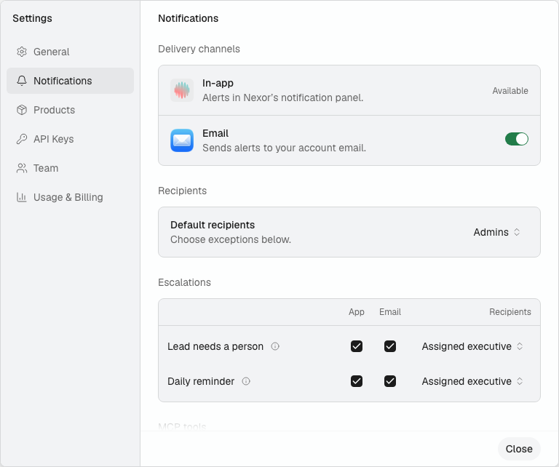Image resolution: width=559 pixels, height=467 pixels.
Task: Uncheck App for Daily reminder
Action: coord(357,381)
